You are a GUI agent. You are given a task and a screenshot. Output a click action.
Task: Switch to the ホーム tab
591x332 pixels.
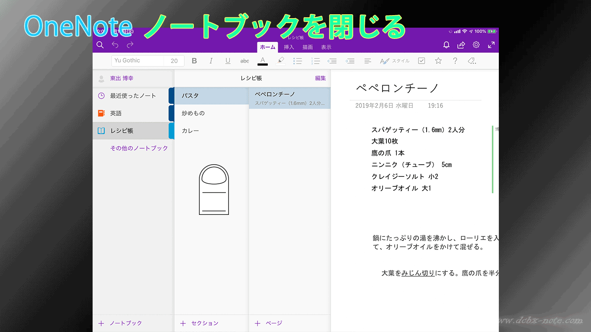coord(267,47)
